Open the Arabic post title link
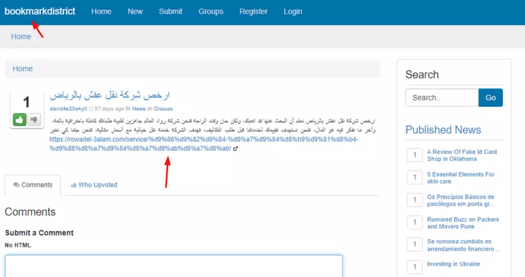The image size is (525, 277). tap(110, 95)
